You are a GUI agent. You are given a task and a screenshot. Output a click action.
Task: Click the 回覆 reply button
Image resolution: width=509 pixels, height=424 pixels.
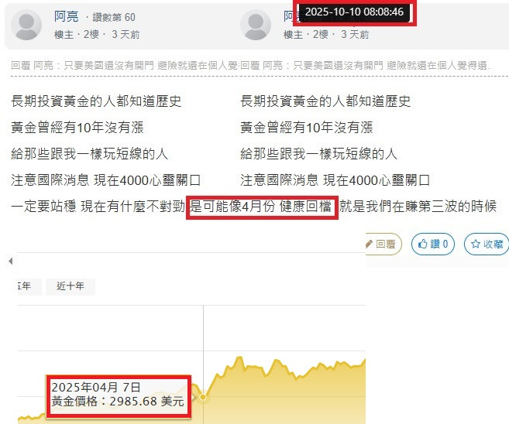[x=383, y=244]
